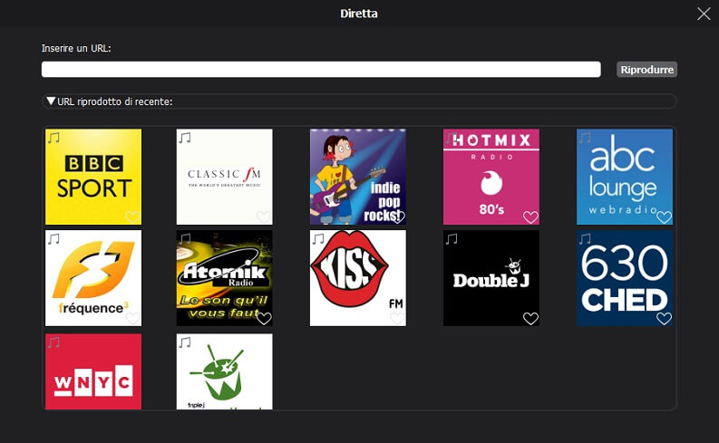Toggle heart on Hotmix Radio 80's
719x443 pixels.
pos(530,217)
